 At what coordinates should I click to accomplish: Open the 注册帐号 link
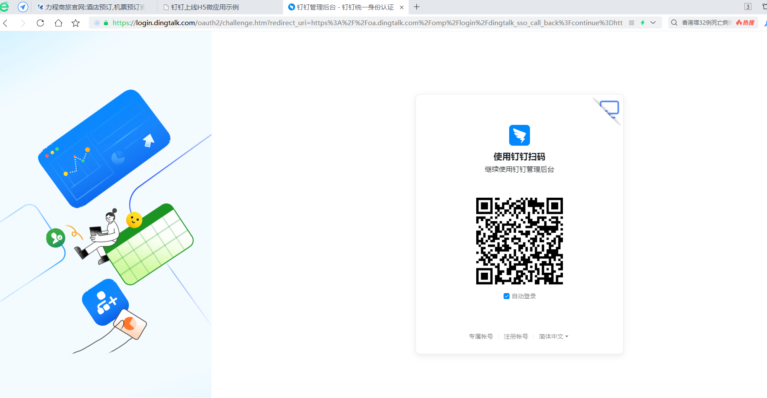pyautogui.click(x=516, y=336)
